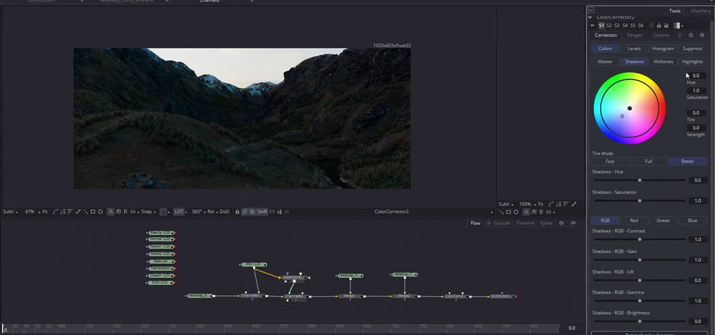
Task: Click the lock icon in inspector header
Action: pos(659,26)
